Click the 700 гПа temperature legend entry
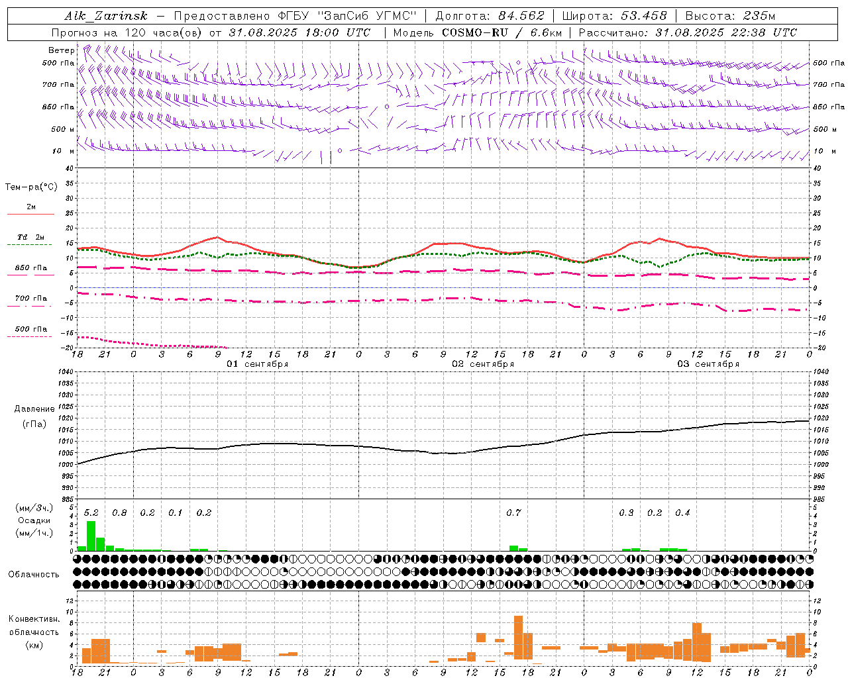 [30, 299]
